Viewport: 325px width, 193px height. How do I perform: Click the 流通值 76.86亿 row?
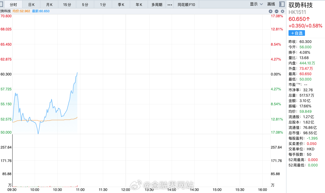pos(303,128)
